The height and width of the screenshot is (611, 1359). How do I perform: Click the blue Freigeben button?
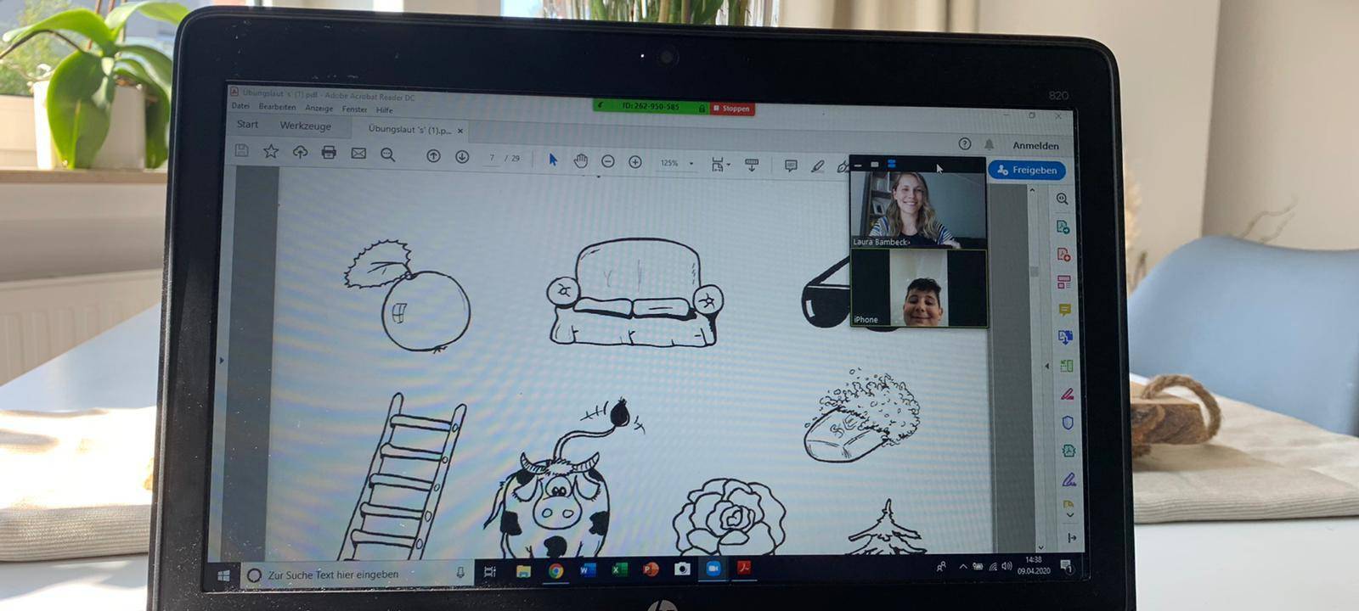[x=1027, y=171]
